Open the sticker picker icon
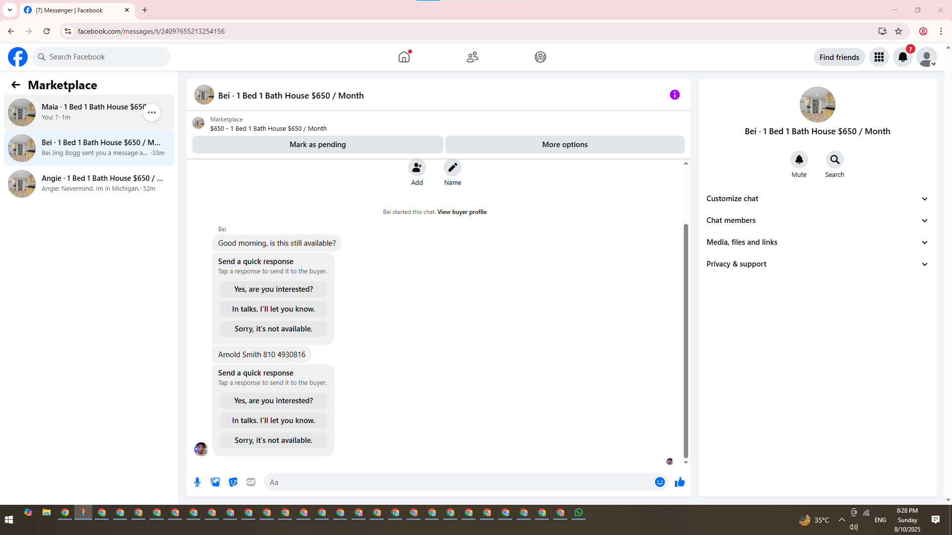952x535 pixels. pos(233,482)
